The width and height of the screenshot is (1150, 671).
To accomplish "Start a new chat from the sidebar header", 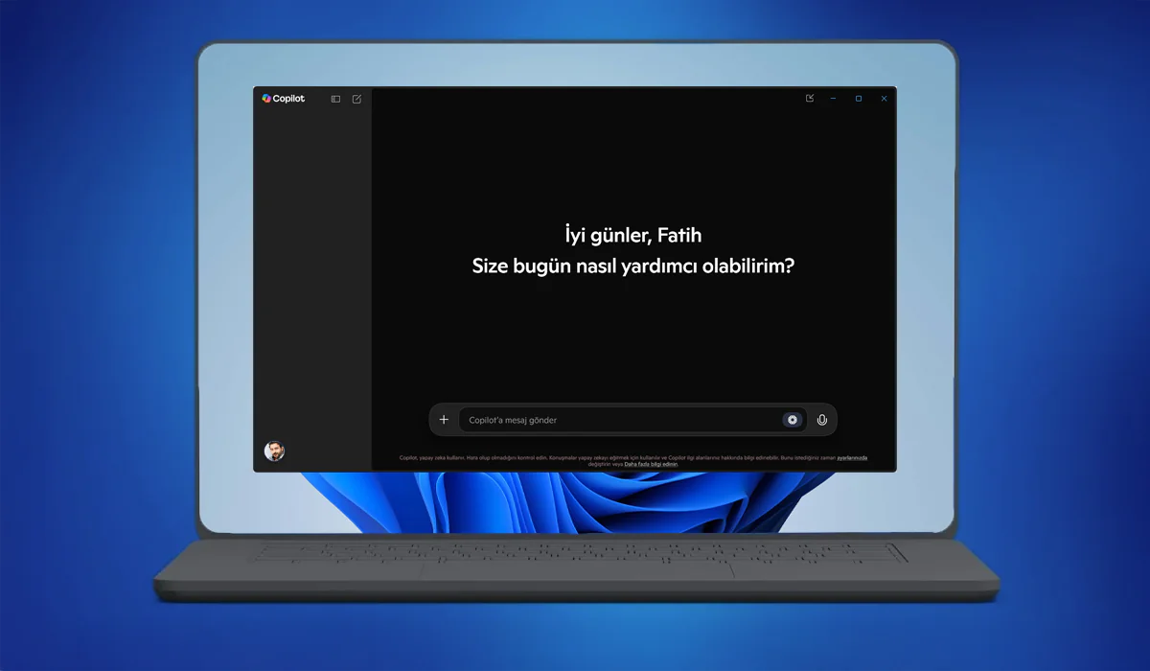I will [x=356, y=99].
